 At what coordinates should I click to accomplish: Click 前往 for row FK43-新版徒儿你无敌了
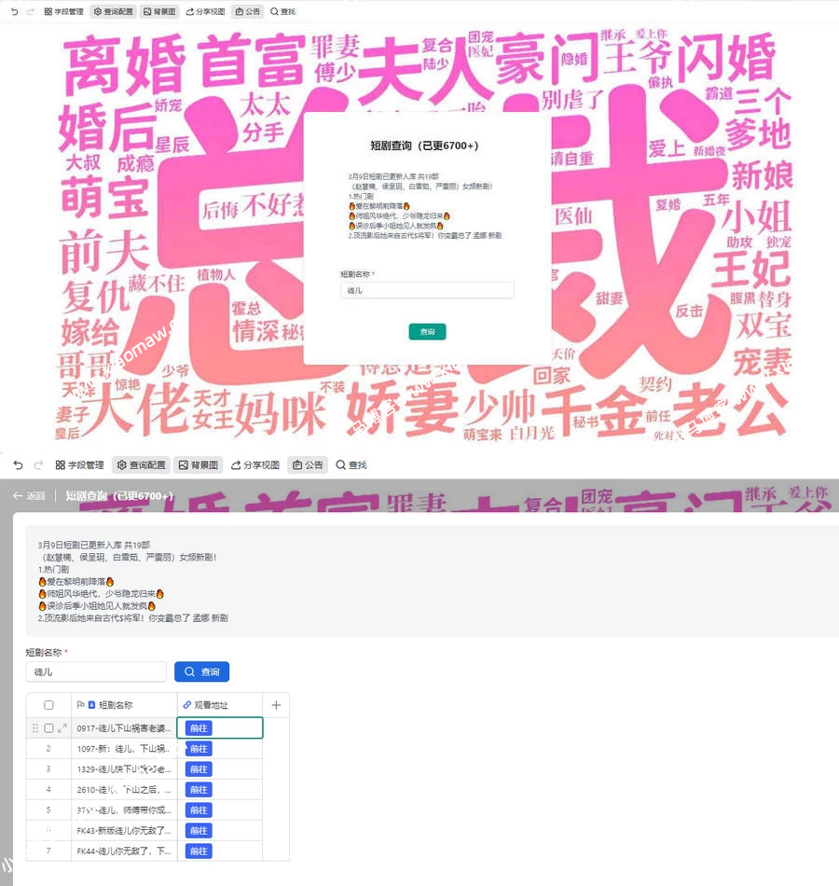199,831
